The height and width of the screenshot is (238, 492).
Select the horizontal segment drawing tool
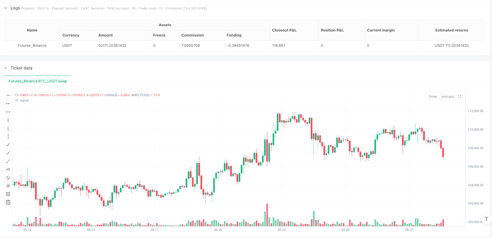(8, 112)
